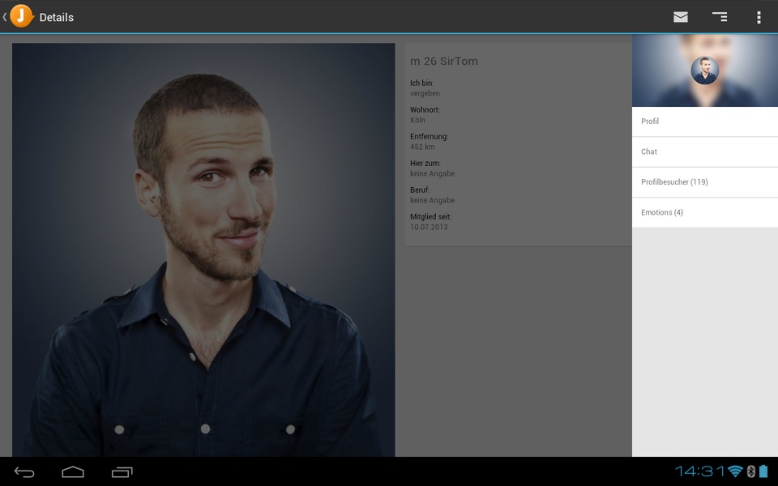The width and height of the screenshot is (778, 486).
Task: Open the Chat drawer entry
Action: [x=705, y=151]
